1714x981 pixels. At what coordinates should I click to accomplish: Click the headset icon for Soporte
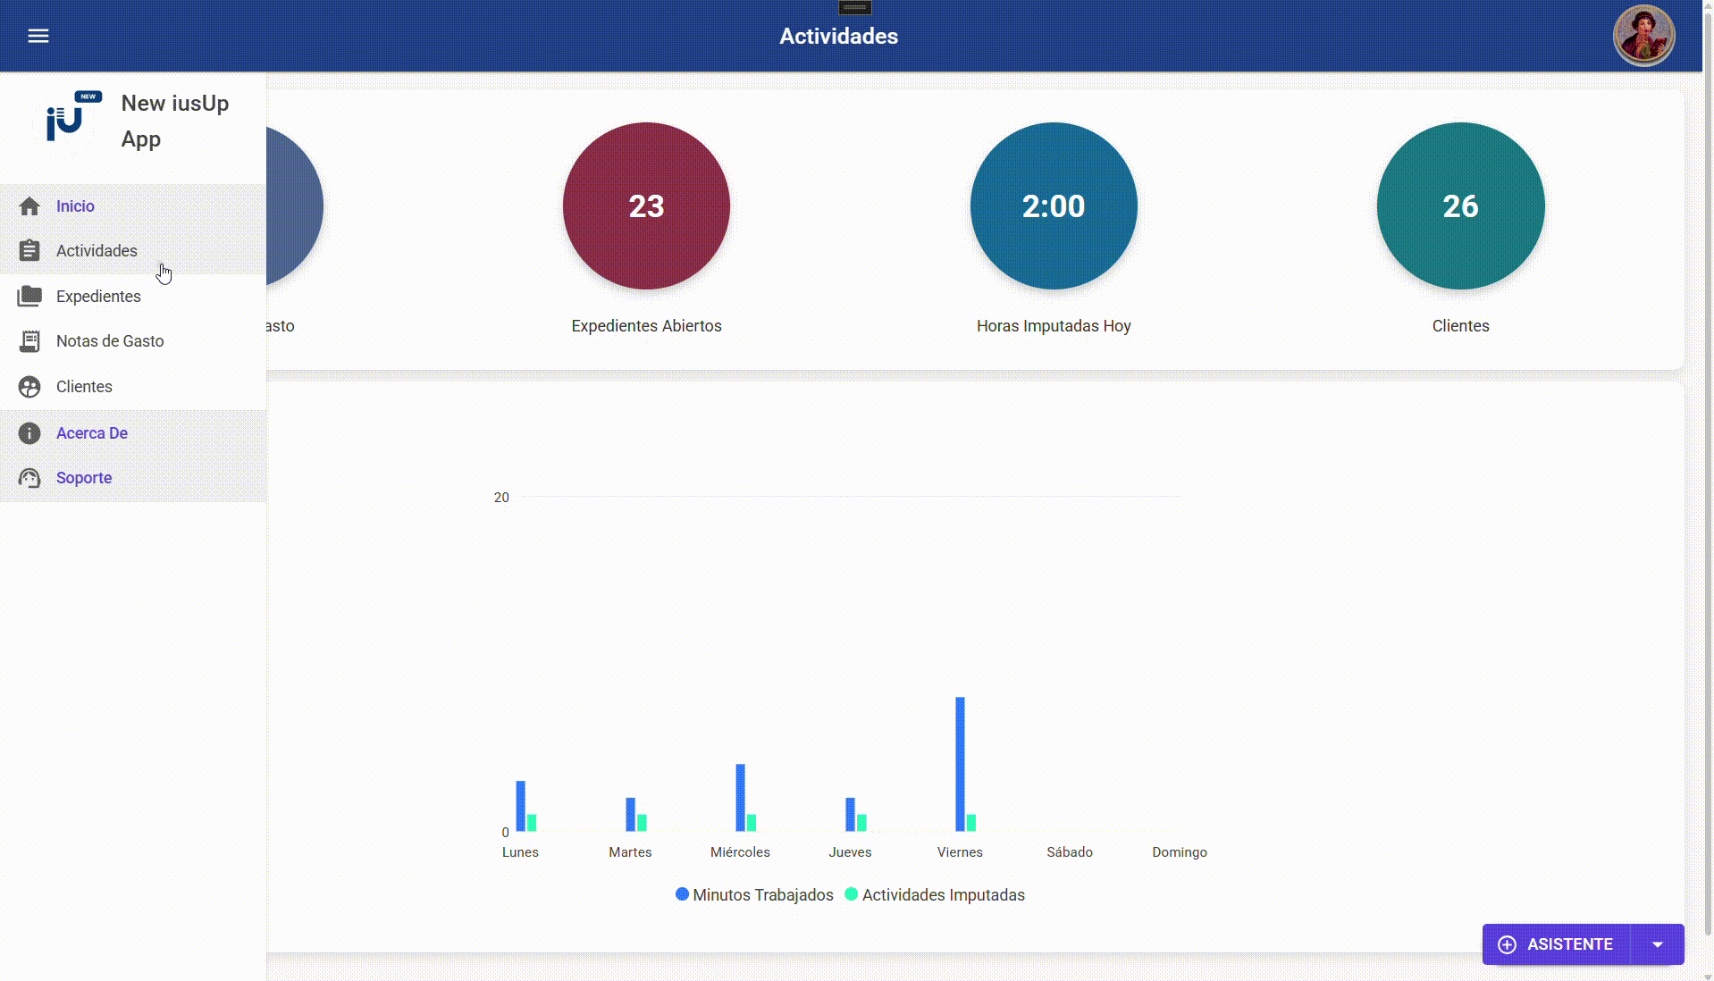coord(29,478)
